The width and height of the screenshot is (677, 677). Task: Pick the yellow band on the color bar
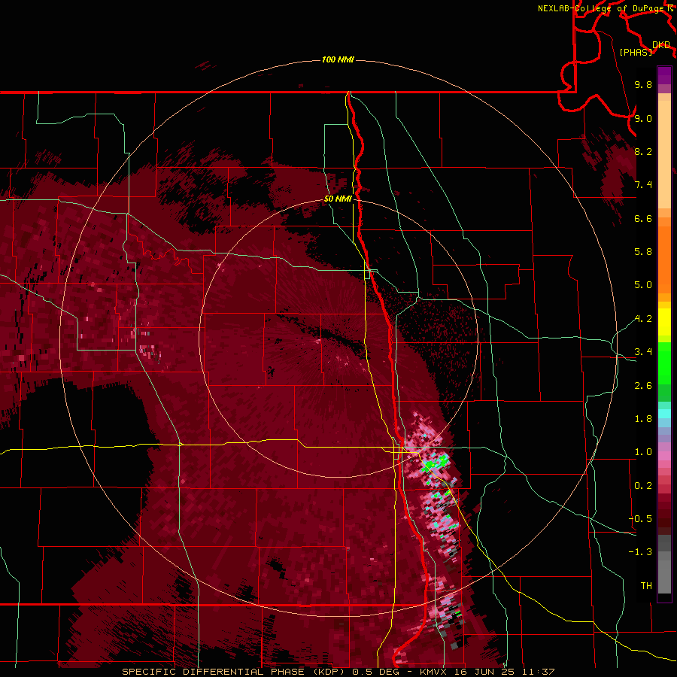coord(664,322)
